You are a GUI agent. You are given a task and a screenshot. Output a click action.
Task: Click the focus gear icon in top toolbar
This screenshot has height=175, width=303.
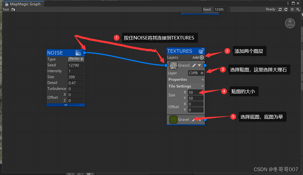click(x=292, y=9)
